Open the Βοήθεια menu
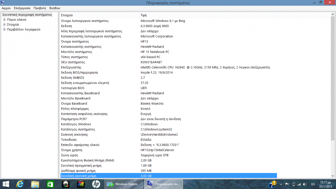 pyautogui.click(x=55, y=8)
